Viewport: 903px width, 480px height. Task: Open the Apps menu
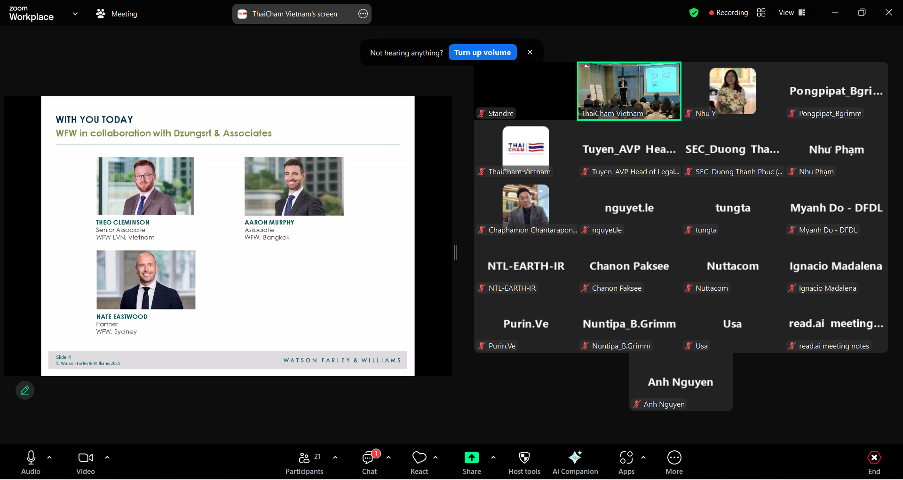click(626, 462)
